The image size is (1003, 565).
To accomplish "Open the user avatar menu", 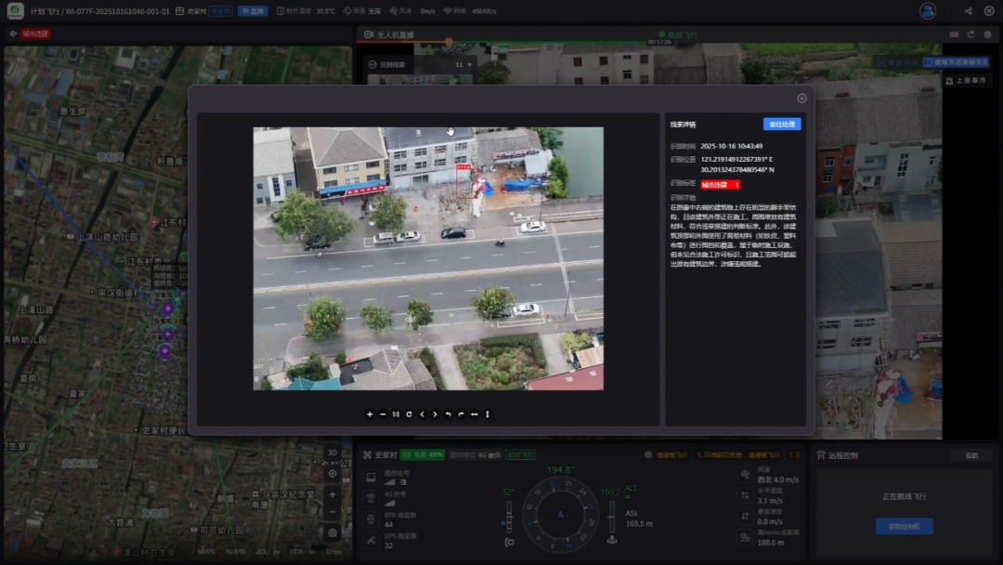I will [x=927, y=11].
